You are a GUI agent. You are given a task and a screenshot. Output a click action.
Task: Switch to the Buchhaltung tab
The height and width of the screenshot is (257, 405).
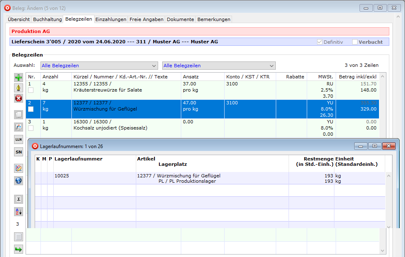47,19
